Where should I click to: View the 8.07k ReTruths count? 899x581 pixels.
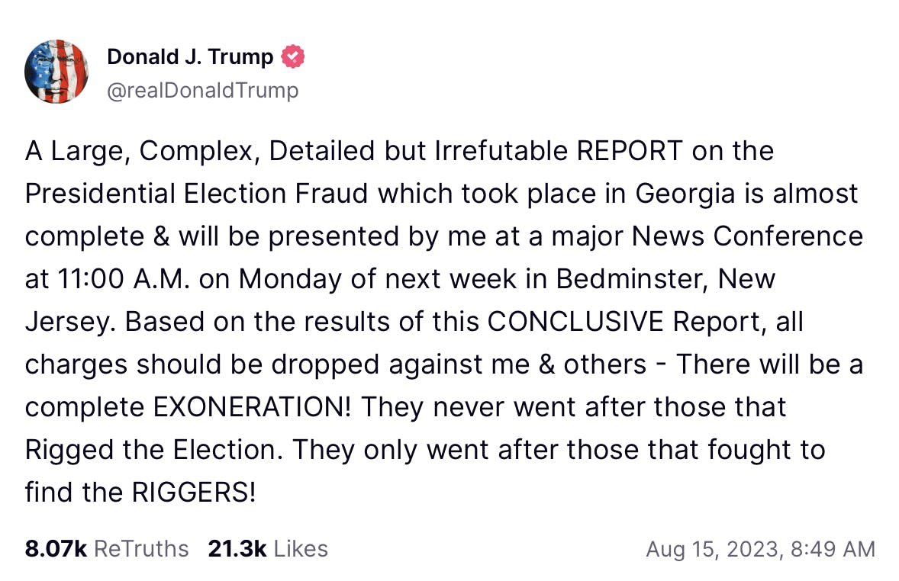point(56,549)
